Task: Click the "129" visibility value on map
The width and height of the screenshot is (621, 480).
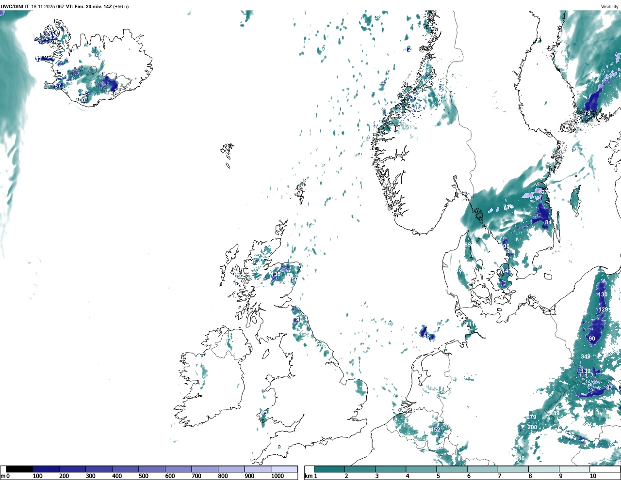Action: pyautogui.click(x=603, y=310)
